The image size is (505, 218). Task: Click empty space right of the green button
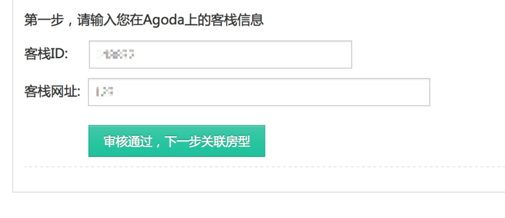[355, 141]
